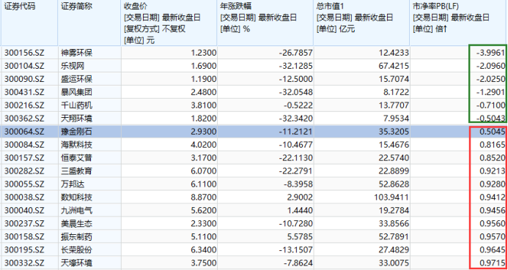This screenshot has height=270, width=508.
Task: Click the 九洲电气 stock name
Action: pos(77,211)
